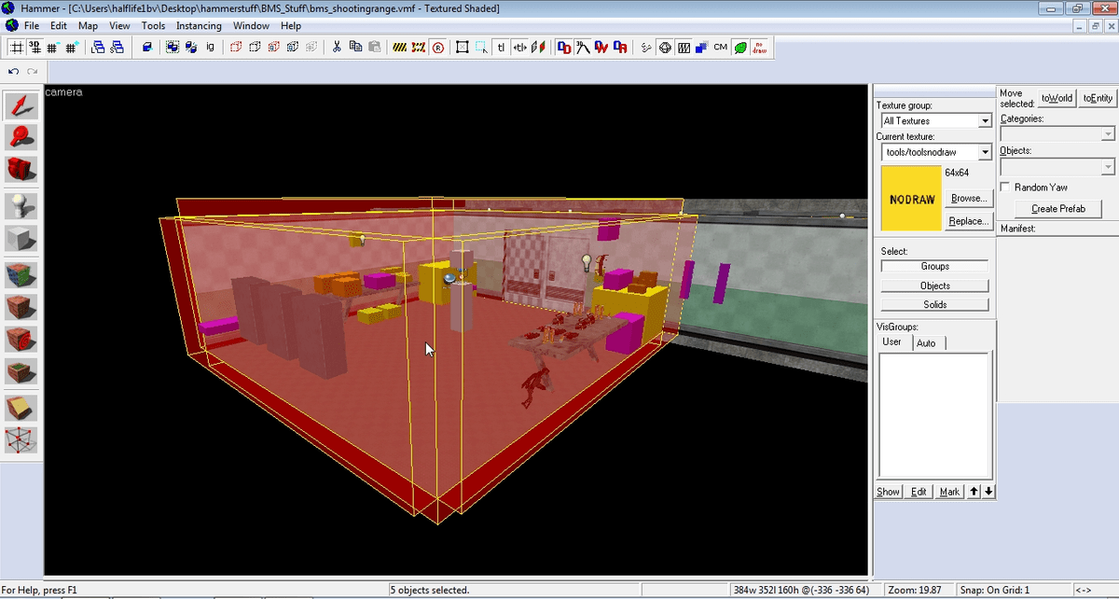Expand the Categories dropdown
Viewport: 1119px width, 599px height.
1108,134
